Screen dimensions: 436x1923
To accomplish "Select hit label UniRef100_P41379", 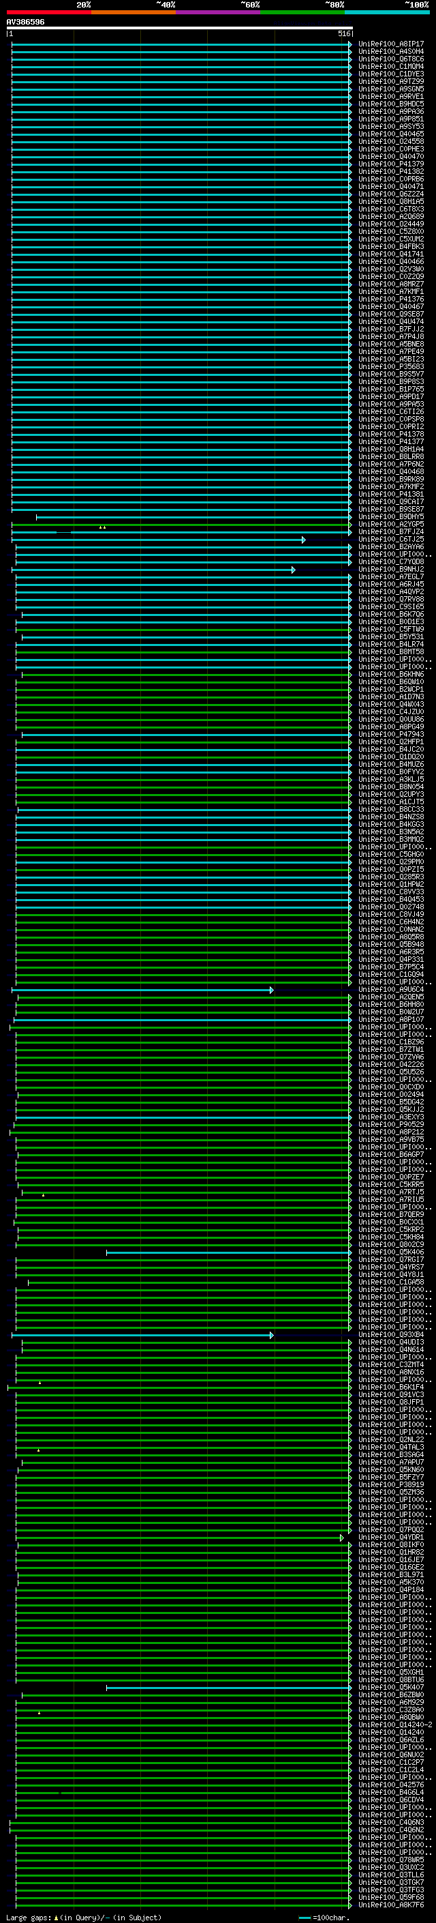I will (390, 164).
